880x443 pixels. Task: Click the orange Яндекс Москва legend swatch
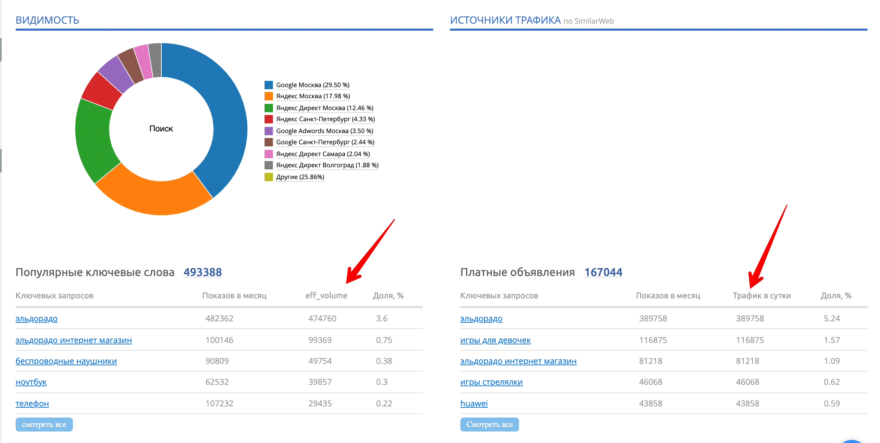coord(268,96)
